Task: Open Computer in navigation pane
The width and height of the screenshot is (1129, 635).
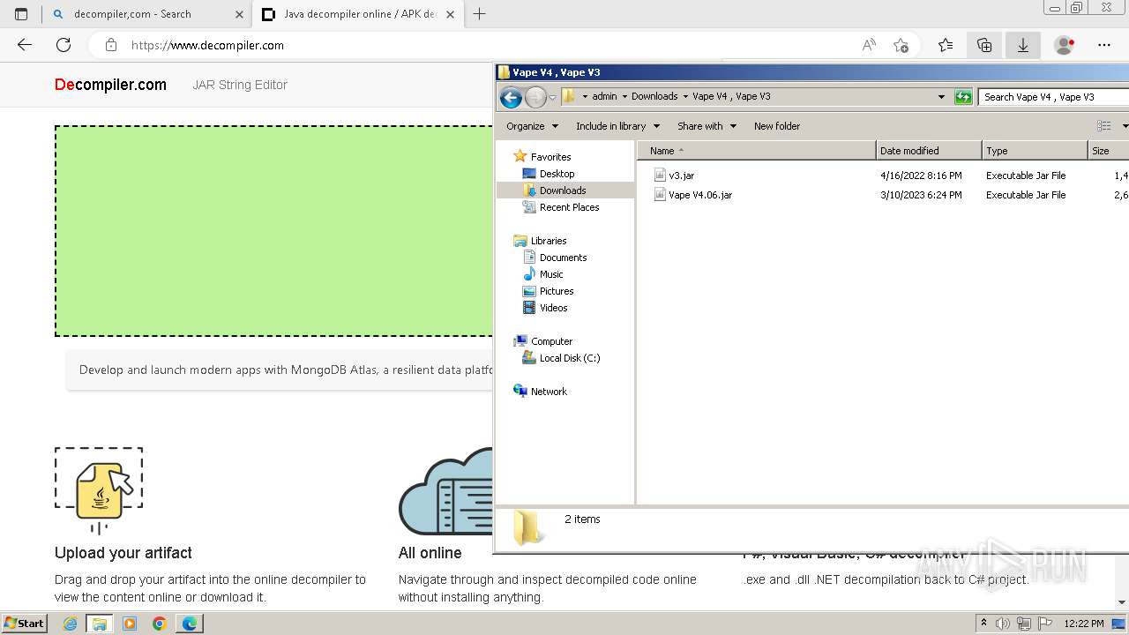Action: (x=551, y=341)
